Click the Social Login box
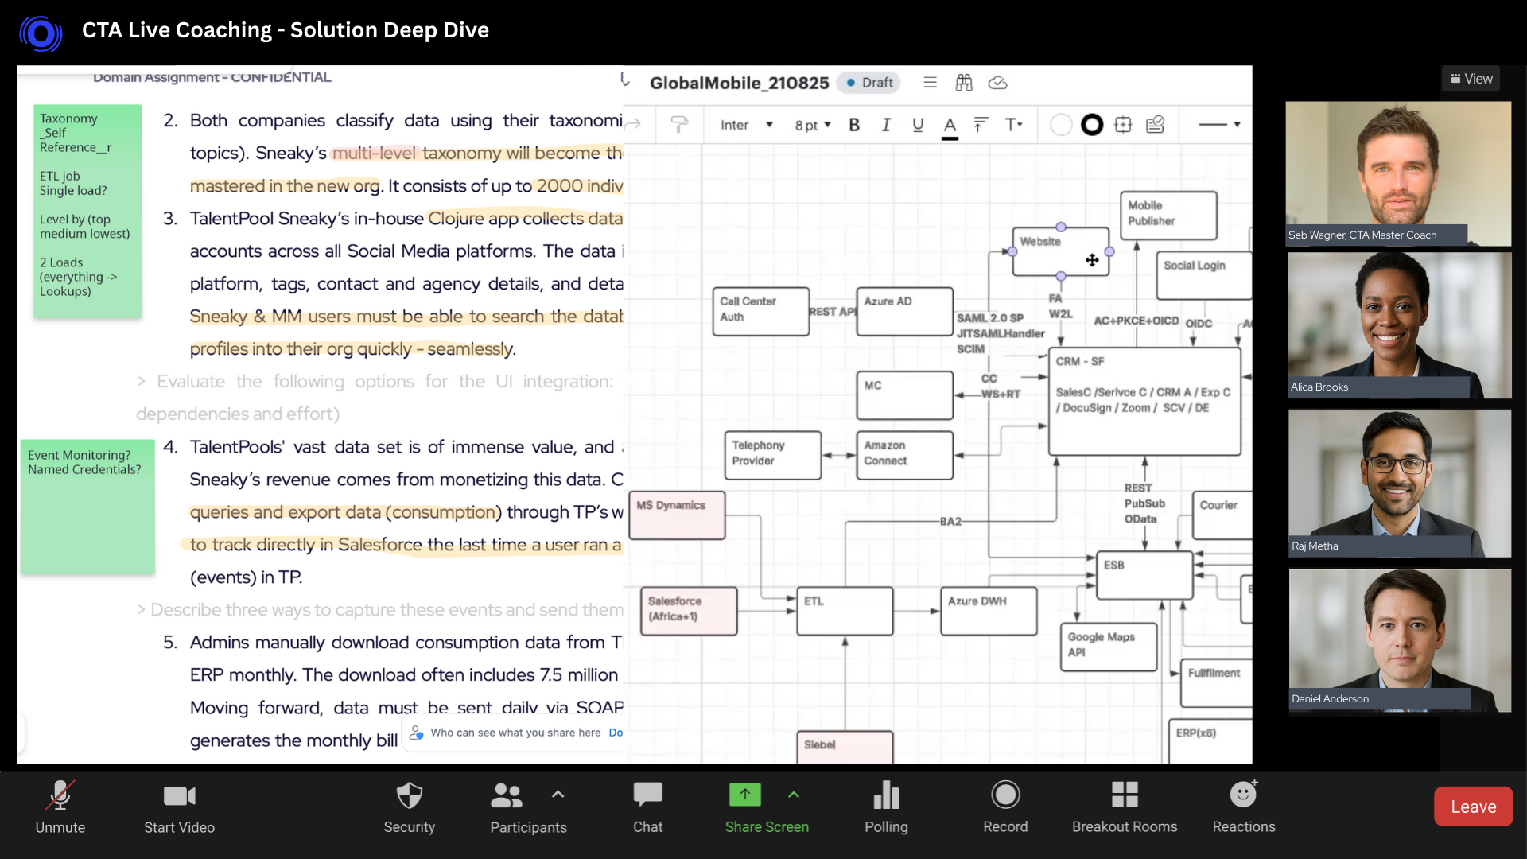The width and height of the screenshot is (1527, 859). tap(1203, 275)
